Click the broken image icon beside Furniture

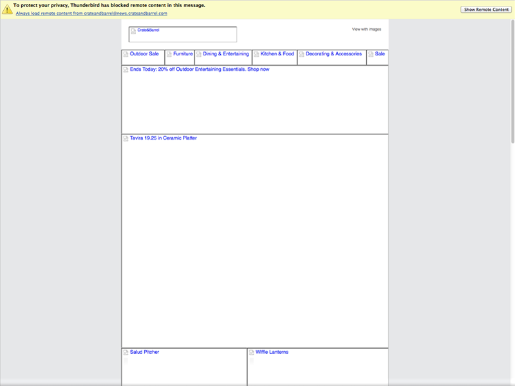pyautogui.click(x=168, y=54)
